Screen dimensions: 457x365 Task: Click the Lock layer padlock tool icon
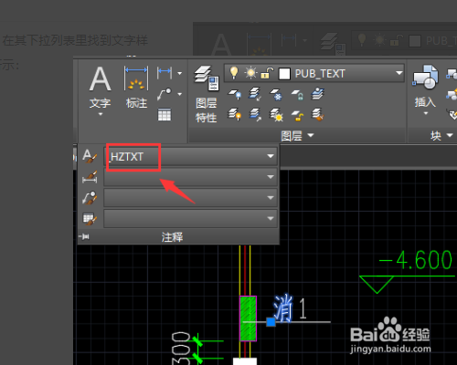297,94
